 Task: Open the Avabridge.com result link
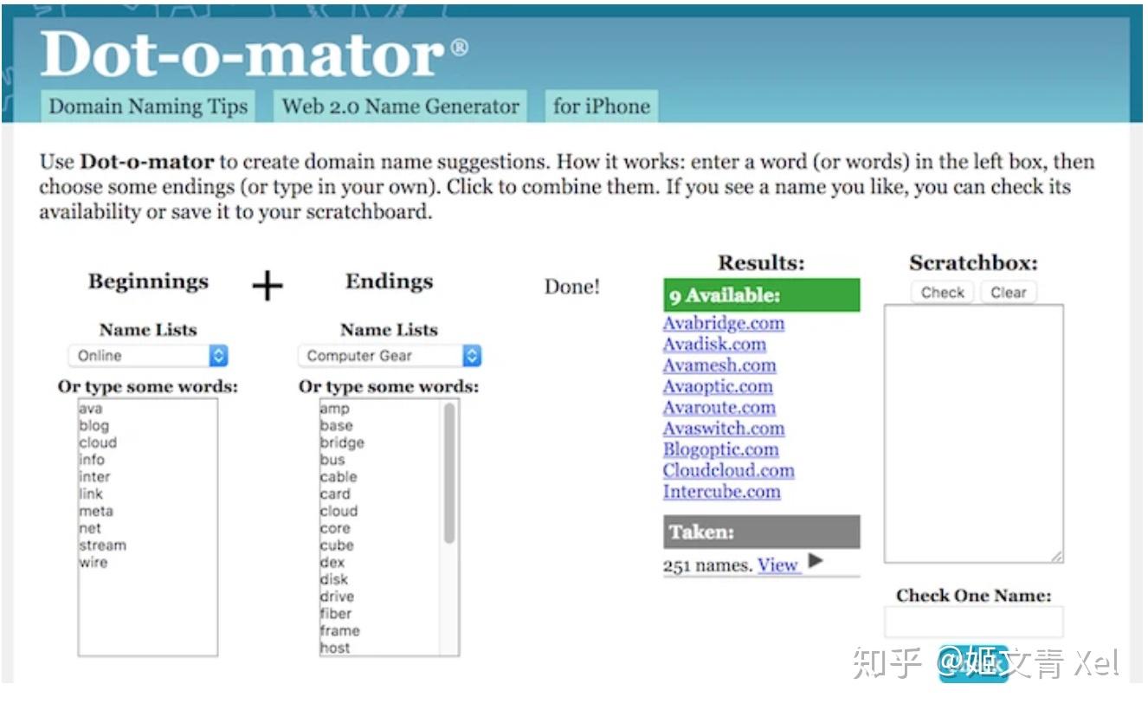point(724,324)
